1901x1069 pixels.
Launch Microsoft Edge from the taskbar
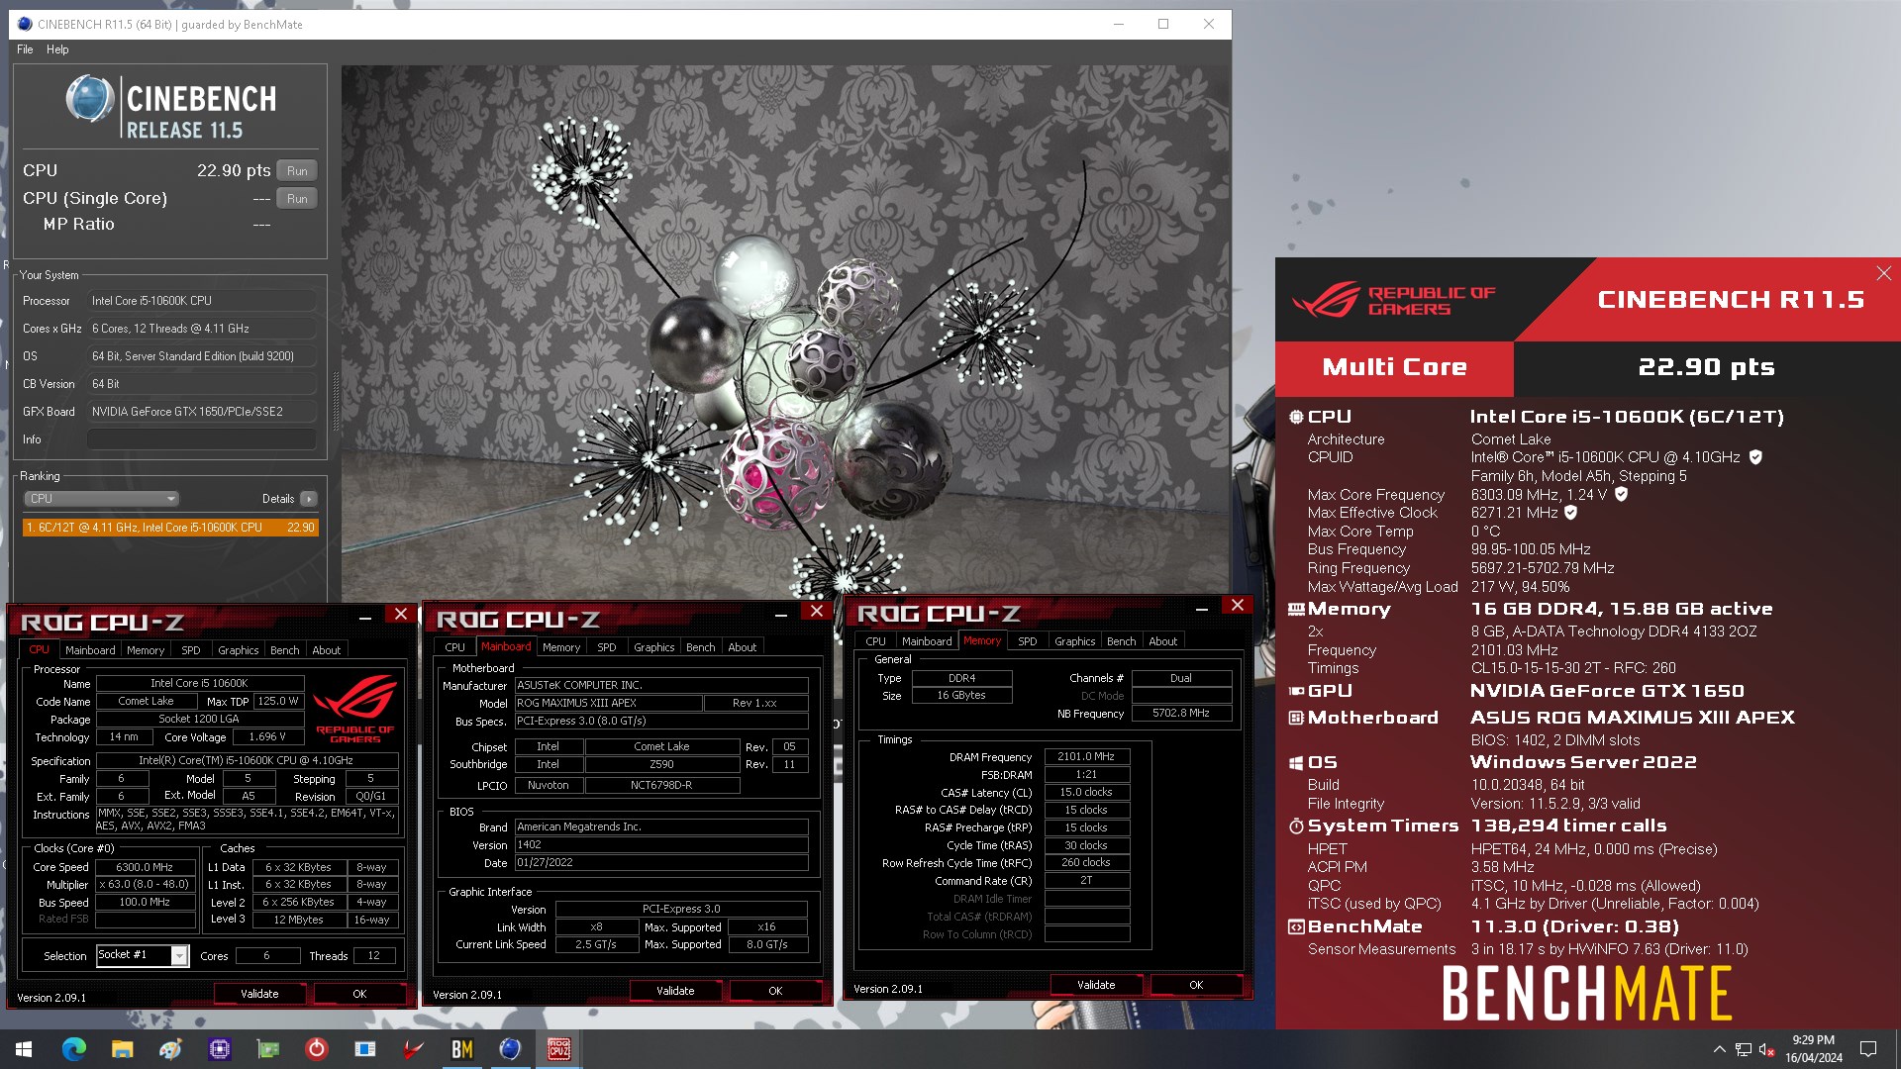pyautogui.click(x=73, y=1049)
